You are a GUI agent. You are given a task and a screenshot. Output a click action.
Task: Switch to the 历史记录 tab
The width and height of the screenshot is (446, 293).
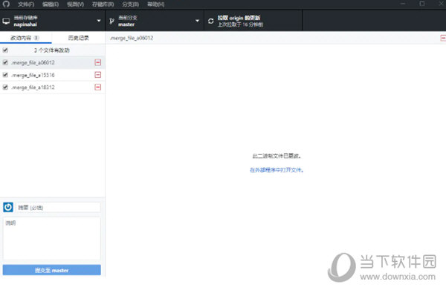tap(79, 38)
